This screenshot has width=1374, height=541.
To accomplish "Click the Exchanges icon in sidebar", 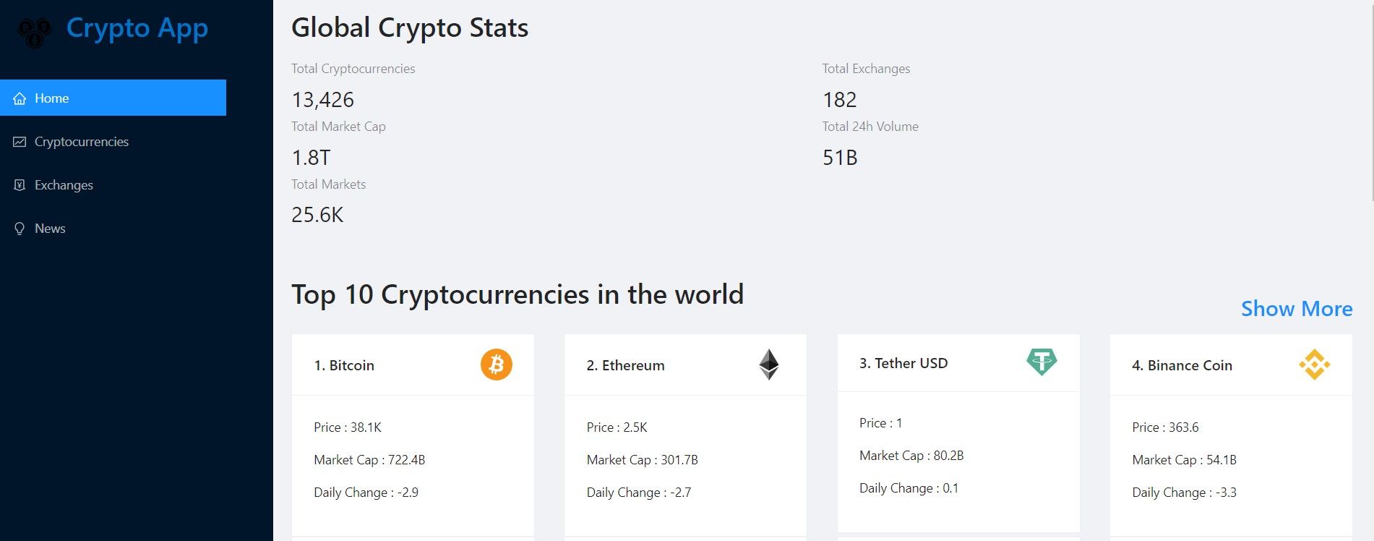I will point(20,185).
